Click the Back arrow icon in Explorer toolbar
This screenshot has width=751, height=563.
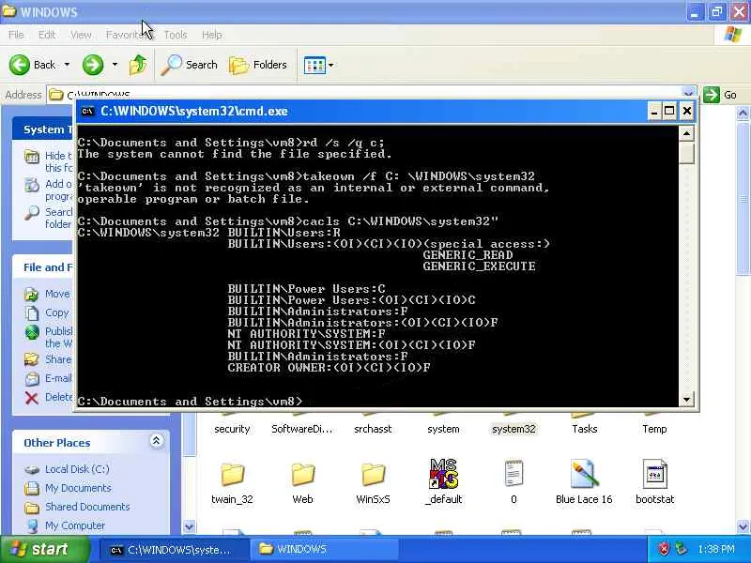20,65
